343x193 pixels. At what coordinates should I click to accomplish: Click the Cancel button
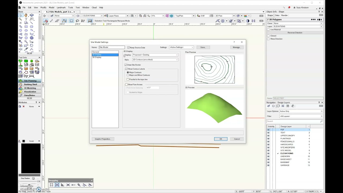(237, 139)
